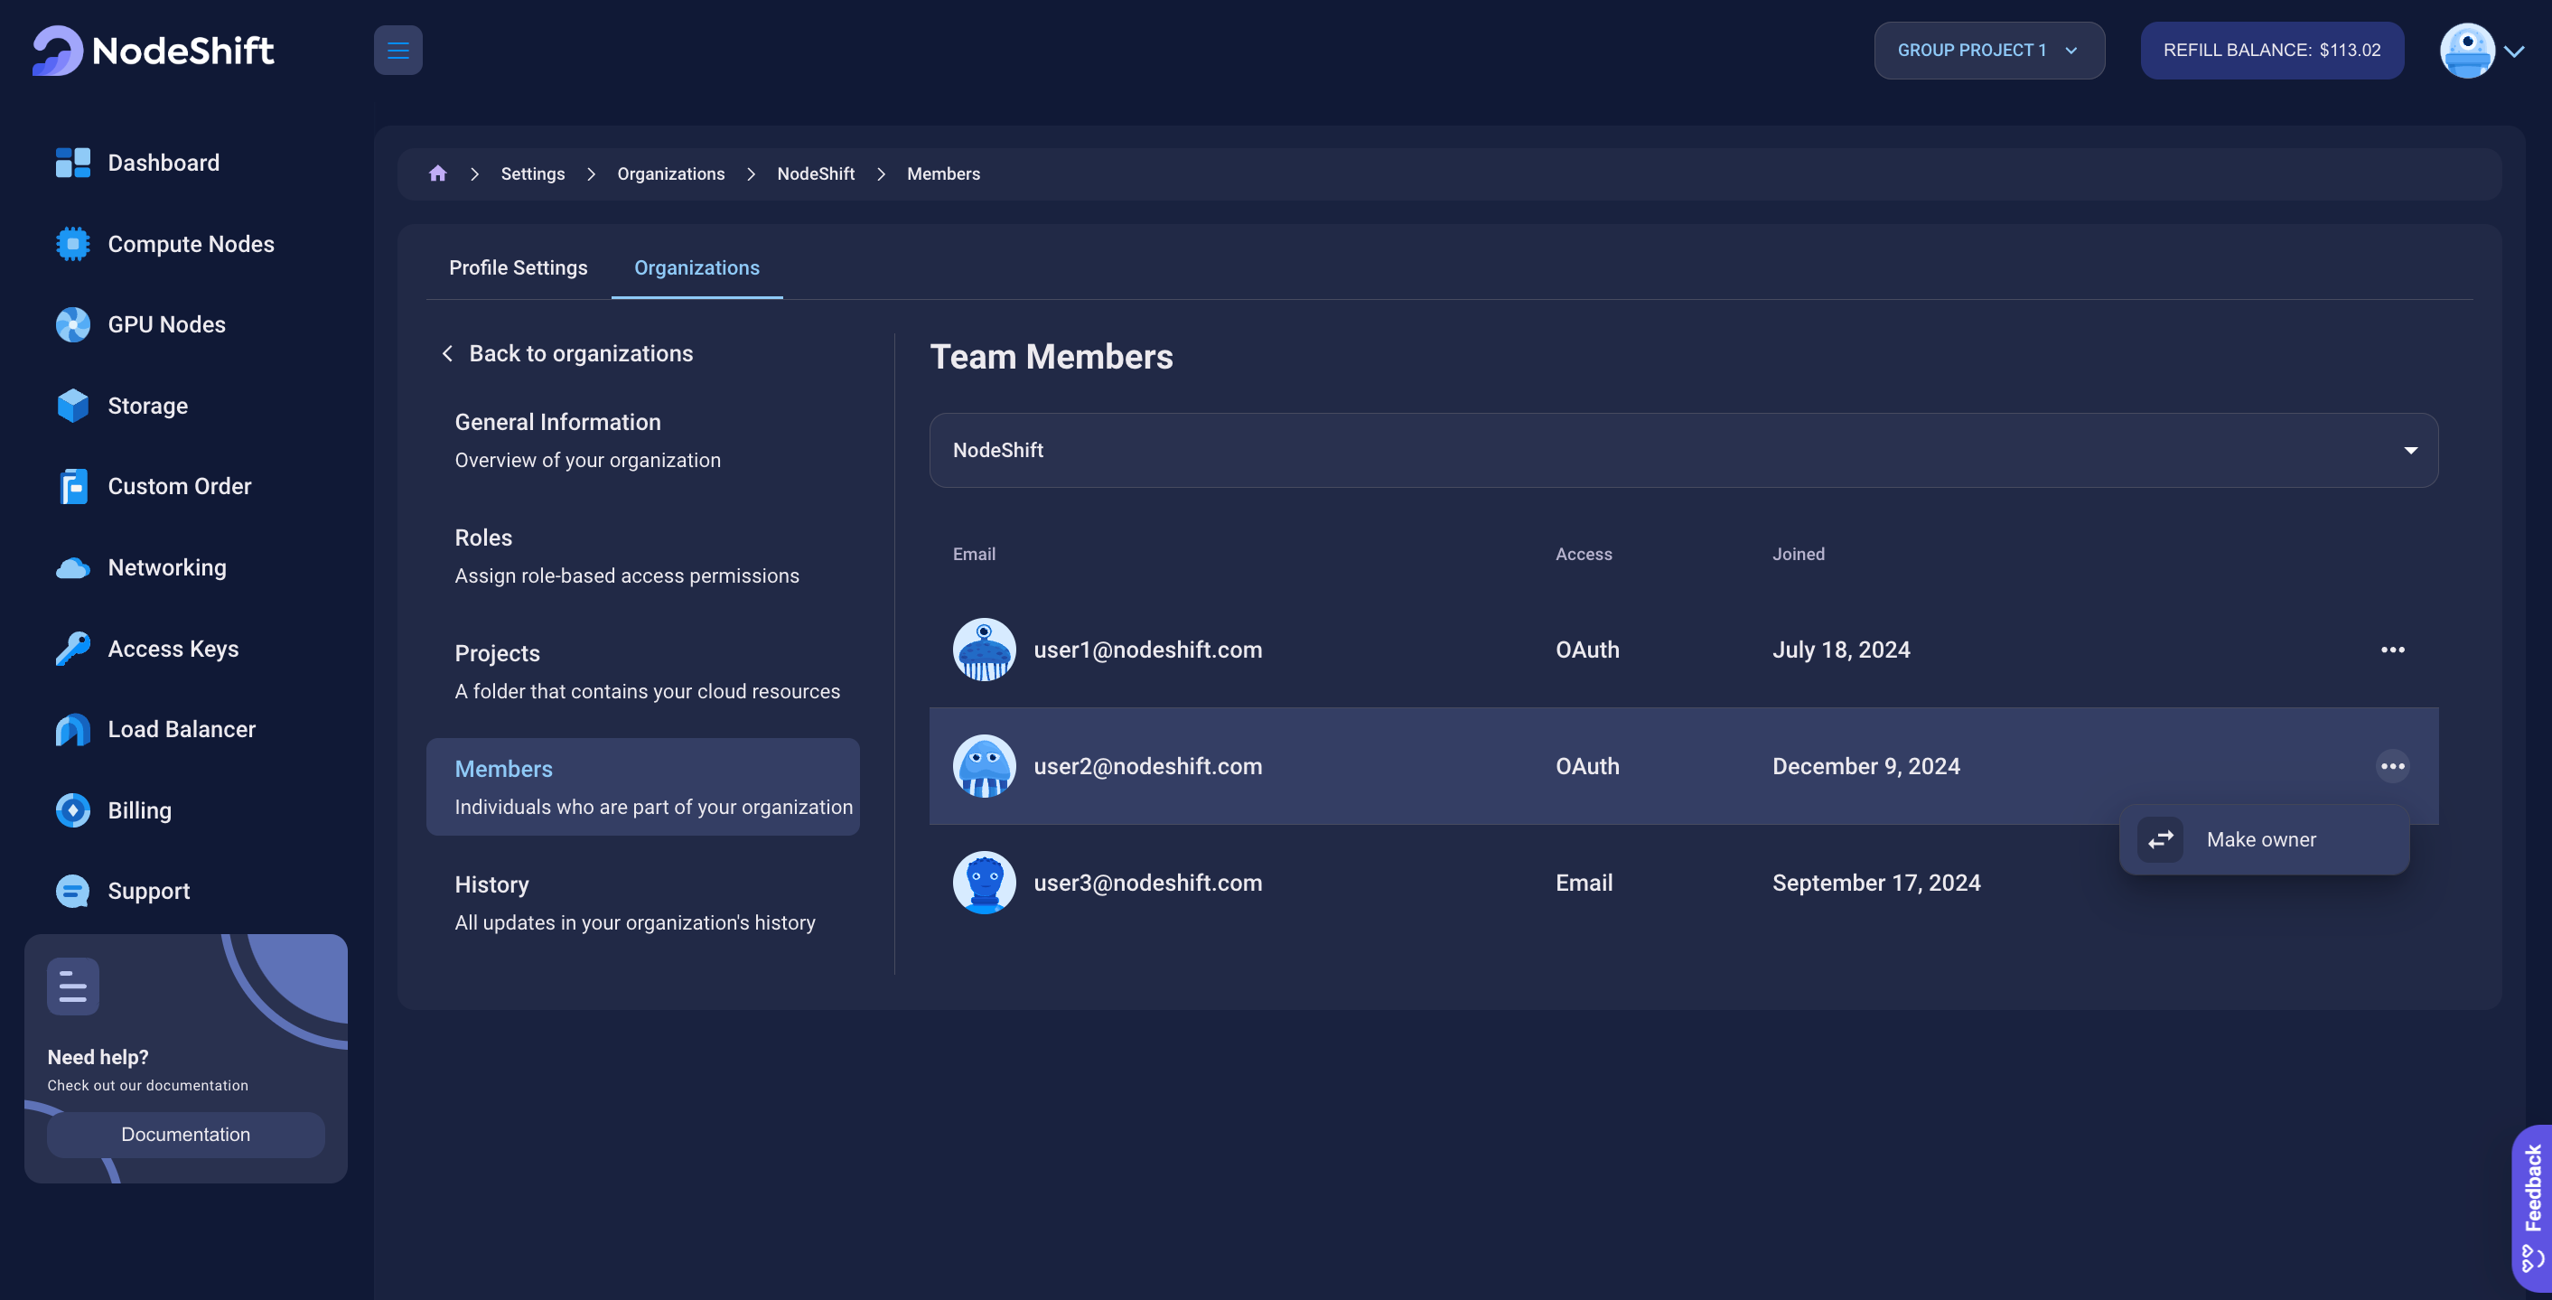Click three-dots menu for user2@nodeshift.com

click(2391, 767)
